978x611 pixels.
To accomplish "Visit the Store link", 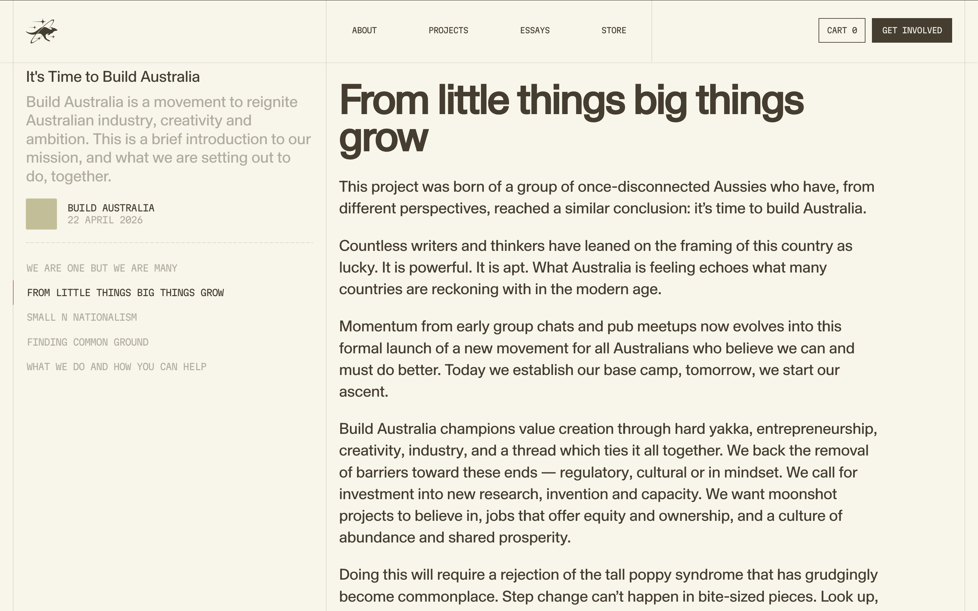I will point(614,30).
